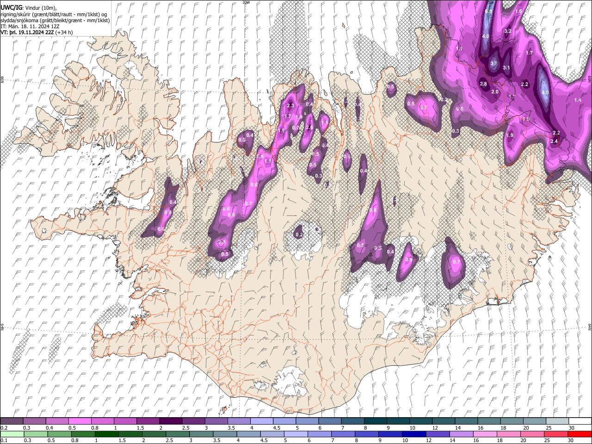Pick the snow-scale swatch starting at 0.4

point(57,421)
